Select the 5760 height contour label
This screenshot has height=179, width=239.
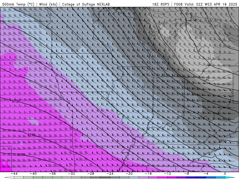coord(31,135)
